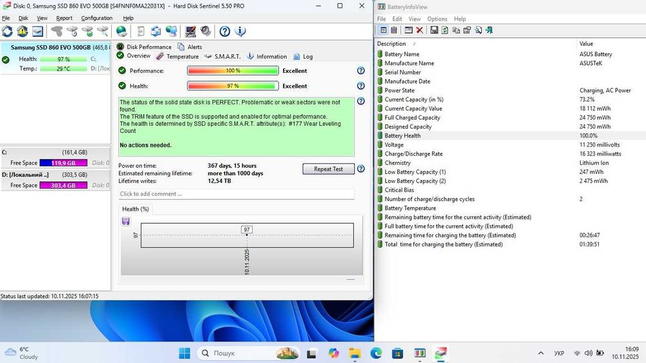Click the help icon next to Repeat Test
Screen dimensions: 646x363
(x=361, y=169)
